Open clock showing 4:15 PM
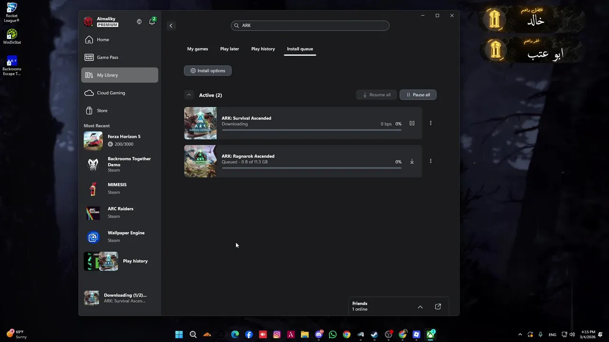This screenshot has width=609, height=342. coord(589,334)
